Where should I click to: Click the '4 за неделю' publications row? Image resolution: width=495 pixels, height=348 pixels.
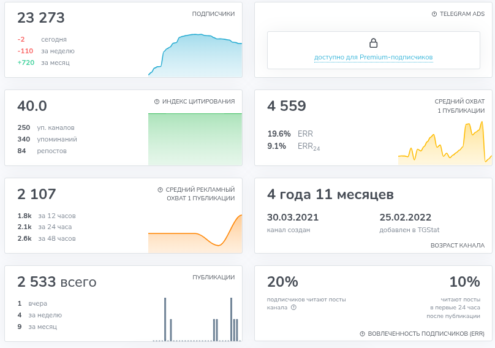pos(39,315)
